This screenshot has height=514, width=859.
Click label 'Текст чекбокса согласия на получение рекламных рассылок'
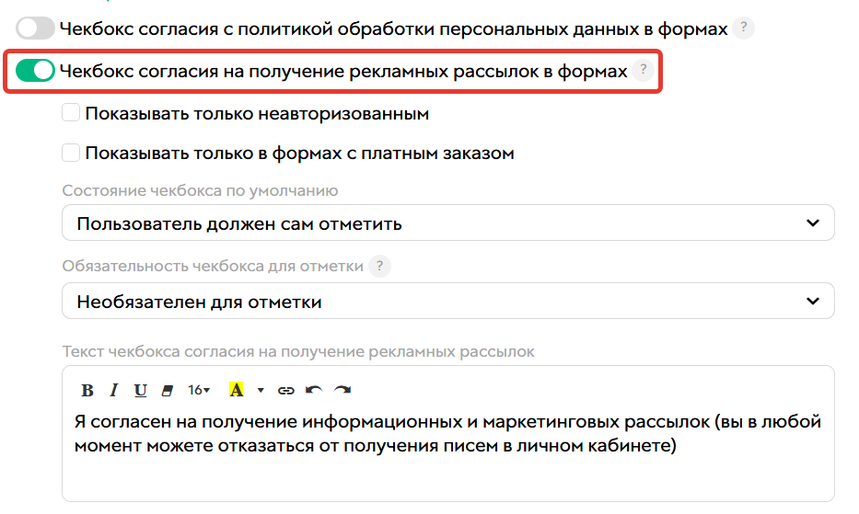(x=298, y=351)
